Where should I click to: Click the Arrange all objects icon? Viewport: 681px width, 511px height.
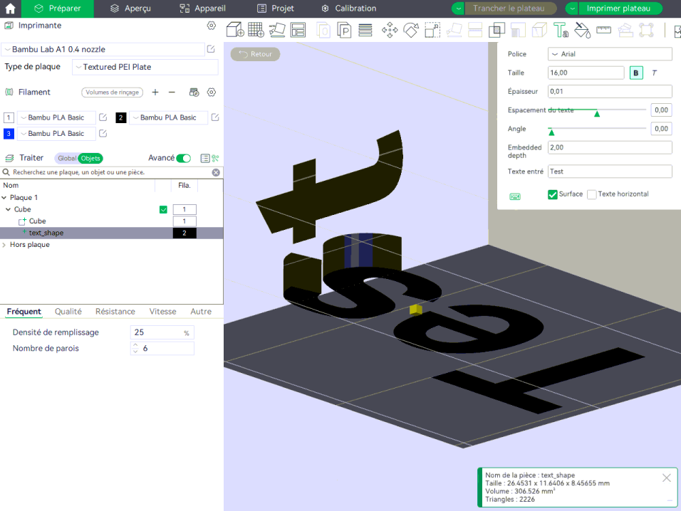click(x=298, y=30)
